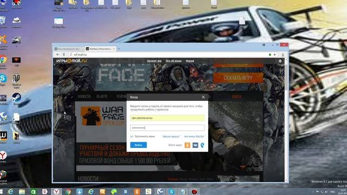The height and width of the screenshot is (195, 347).
Task: Select the Yandex Y desktop shortcut
Action: click(x=3, y=157)
